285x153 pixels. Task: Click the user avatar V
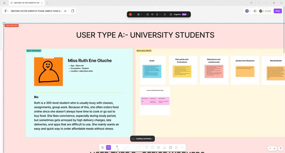coord(247,11)
